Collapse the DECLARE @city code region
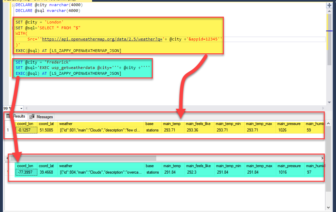Viewport: 336px width, 212px height. pyautogui.click(x=14, y=5)
